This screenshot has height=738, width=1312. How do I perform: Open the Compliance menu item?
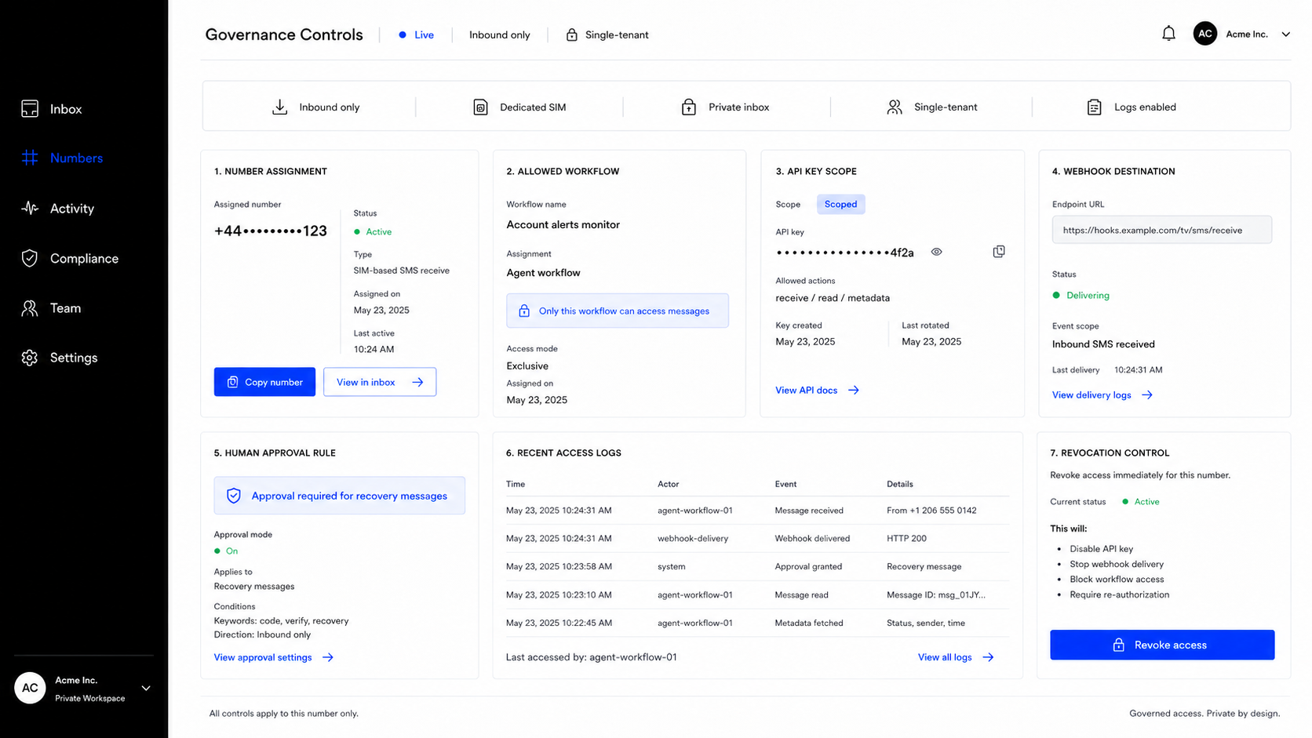coord(84,259)
